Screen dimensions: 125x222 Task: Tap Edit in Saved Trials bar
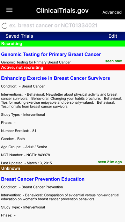click(x=113, y=36)
